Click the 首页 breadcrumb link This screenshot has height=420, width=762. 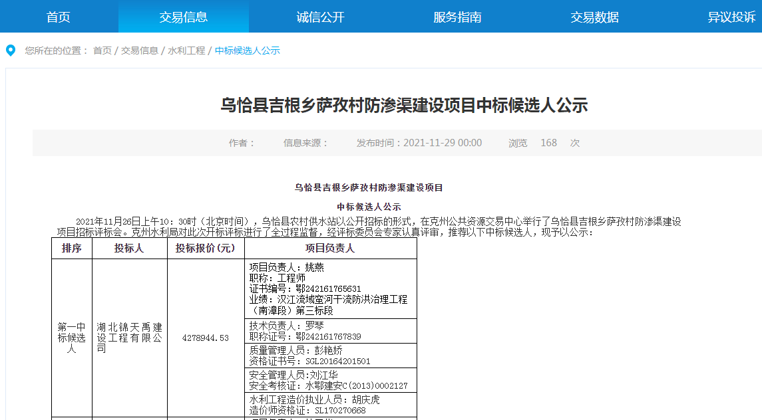point(102,51)
